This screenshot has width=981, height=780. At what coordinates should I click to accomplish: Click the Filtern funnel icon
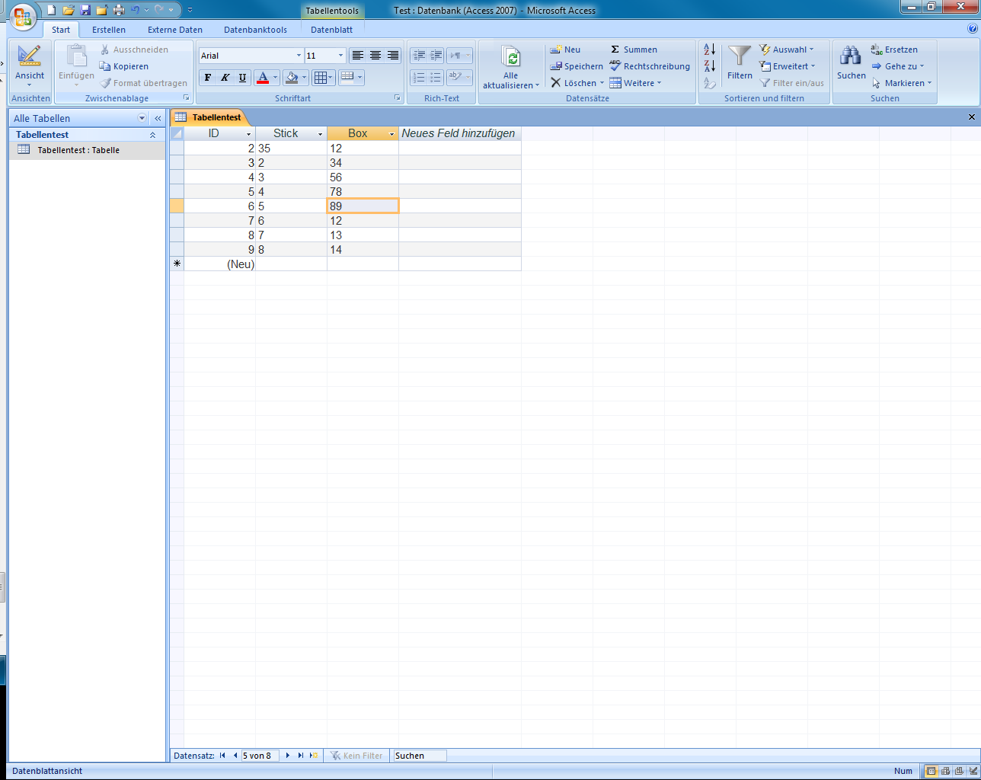[x=740, y=57]
